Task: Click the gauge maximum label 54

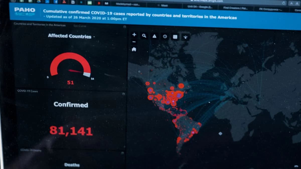Action: (x=92, y=79)
